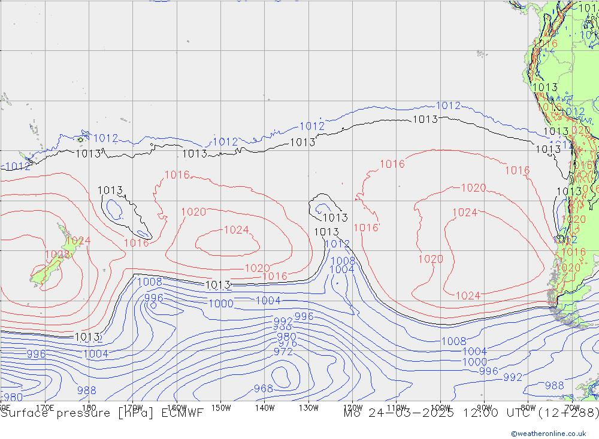Click the 170W longitude label
The image size is (599, 439).
tap(134, 408)
